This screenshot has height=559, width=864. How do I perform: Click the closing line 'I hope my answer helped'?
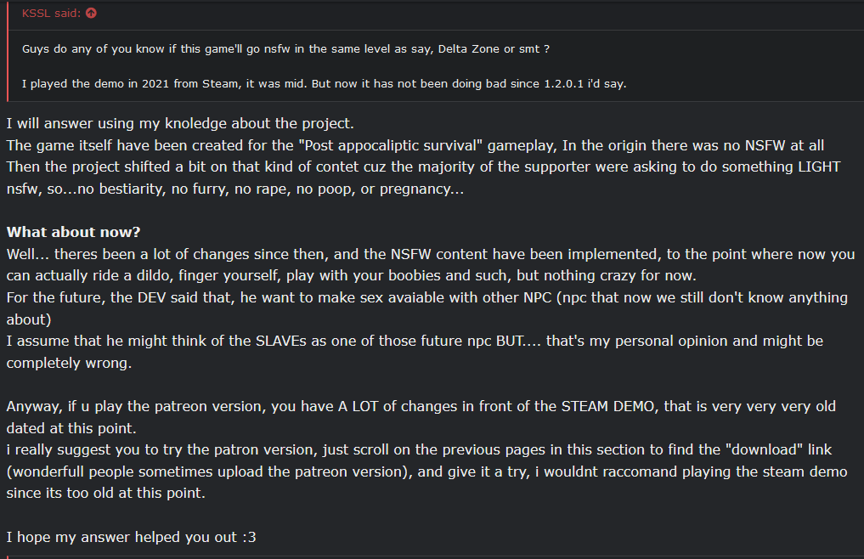click(x=131, y=537)
